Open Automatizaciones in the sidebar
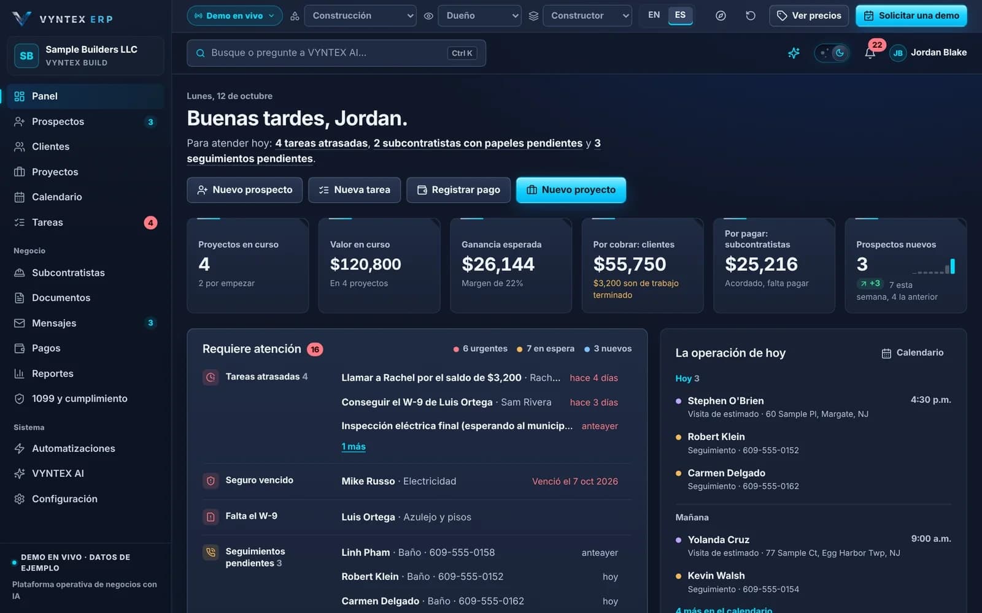 pyautogui.click(x=85, y=448)
